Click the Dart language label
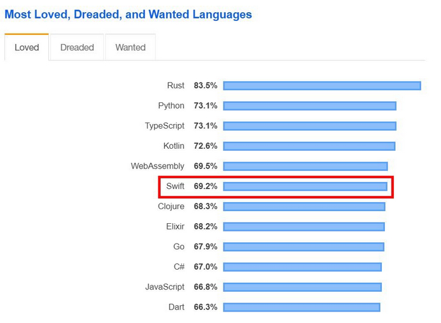The image size is (441, 323). [176, 307]
